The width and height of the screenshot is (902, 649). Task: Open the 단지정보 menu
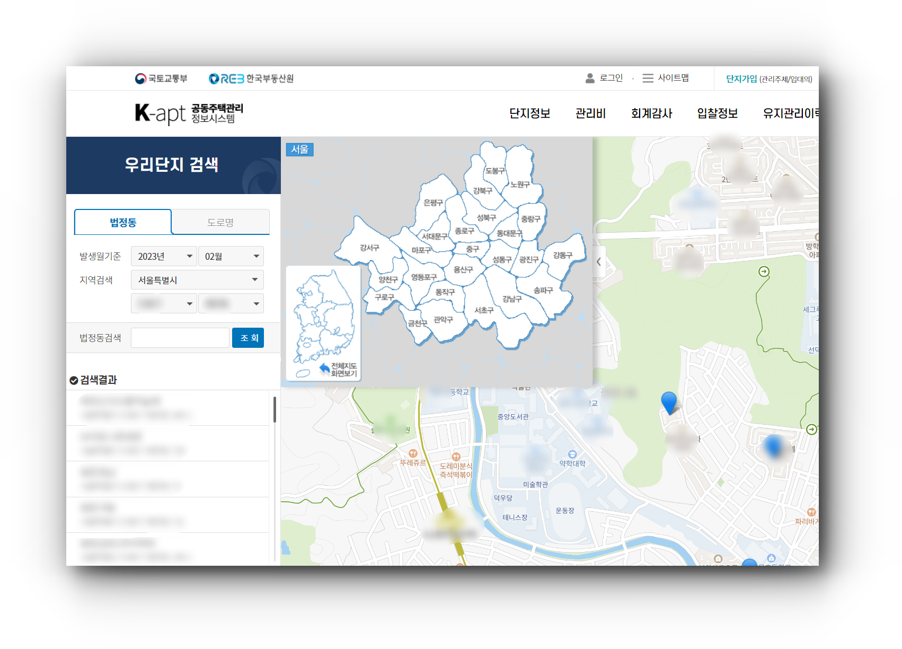(529, 113)
